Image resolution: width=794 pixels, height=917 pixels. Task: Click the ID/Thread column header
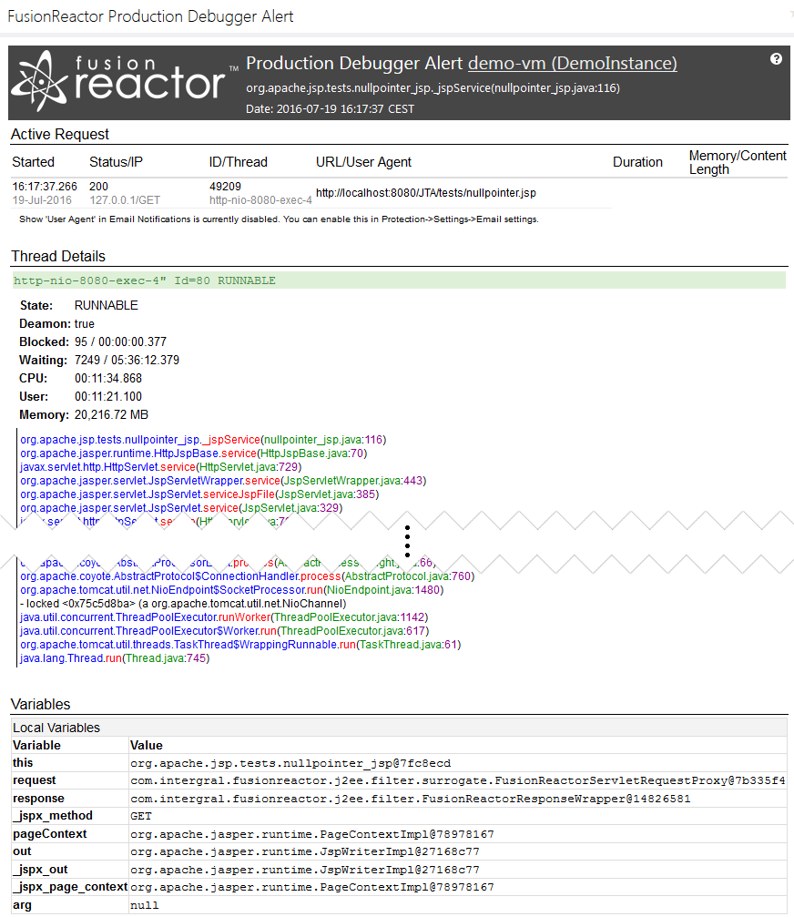(238, 162)
